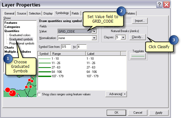
Task: Click the Symbol column header
Action: 44,54
